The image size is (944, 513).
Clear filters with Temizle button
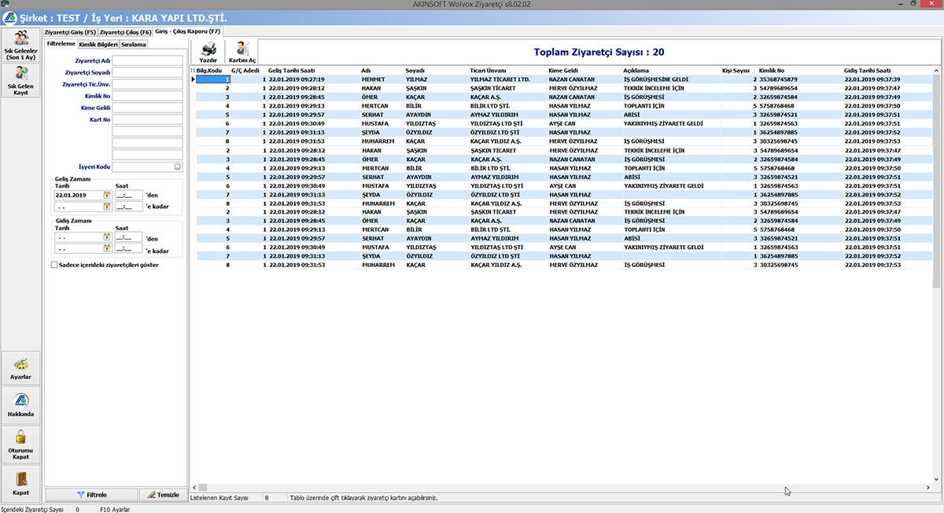(162, 495)
